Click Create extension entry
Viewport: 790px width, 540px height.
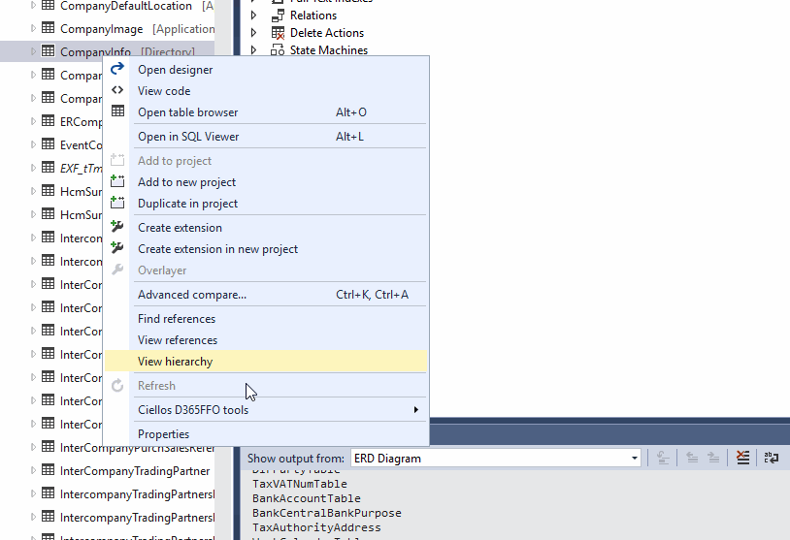coord(266,228)
